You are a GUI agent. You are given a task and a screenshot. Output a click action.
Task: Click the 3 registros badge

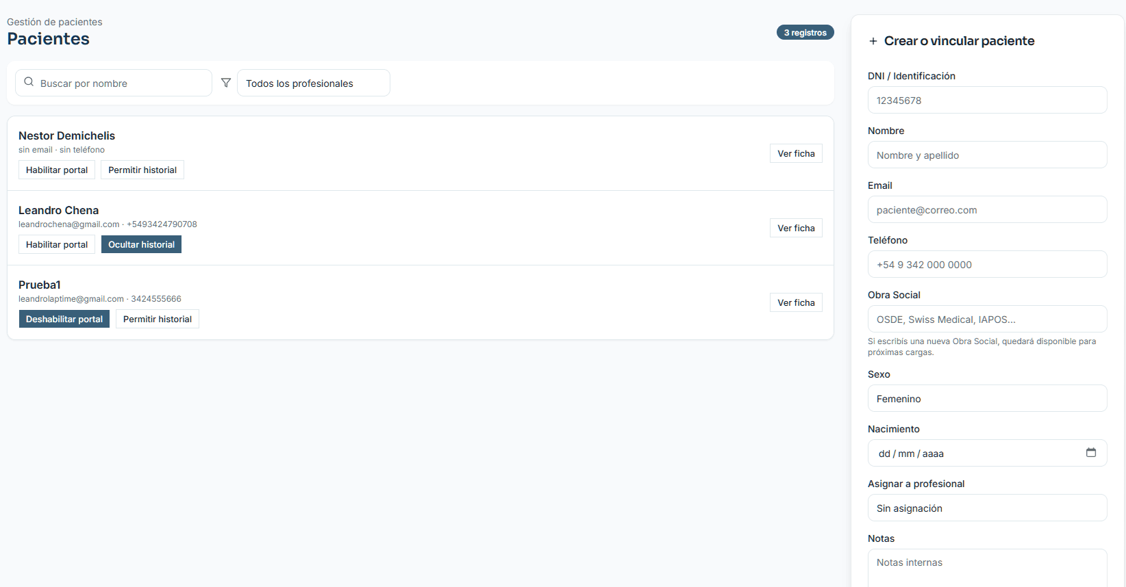(805, 32)
